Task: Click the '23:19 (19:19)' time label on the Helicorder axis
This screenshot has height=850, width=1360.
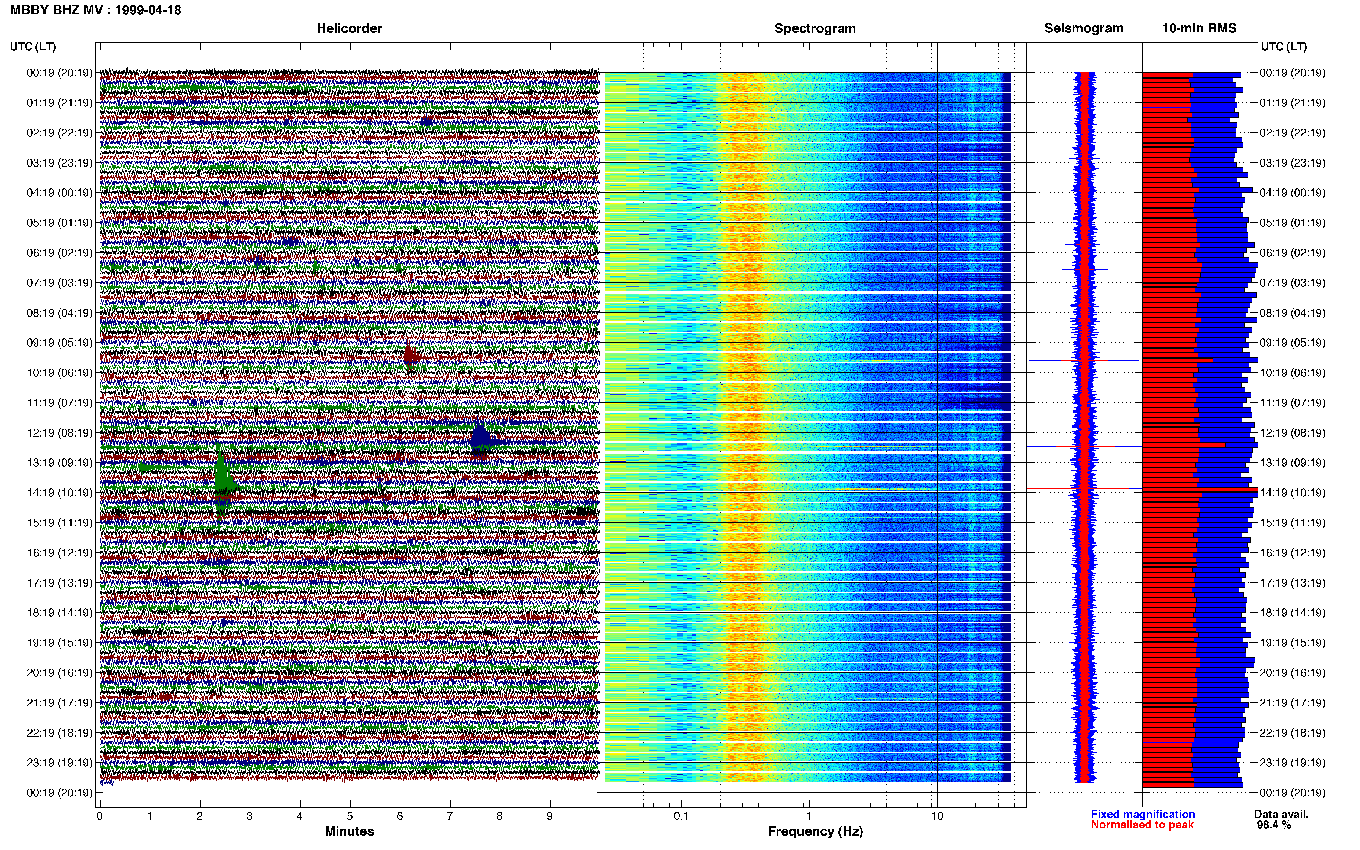Action: (60, 762)
